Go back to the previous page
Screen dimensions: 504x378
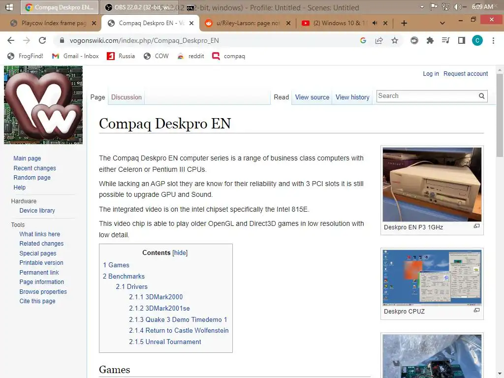pyautogui.click(x=11, y=40)
